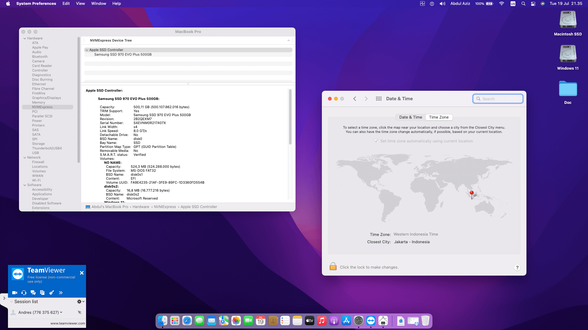588x330 pixels.
Task: Switch to Date & Time tab
Action: pos(410,117)
